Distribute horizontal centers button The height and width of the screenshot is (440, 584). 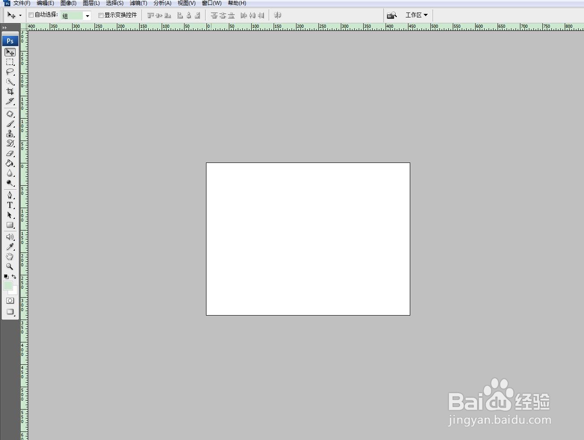click(x=253, y=15)
